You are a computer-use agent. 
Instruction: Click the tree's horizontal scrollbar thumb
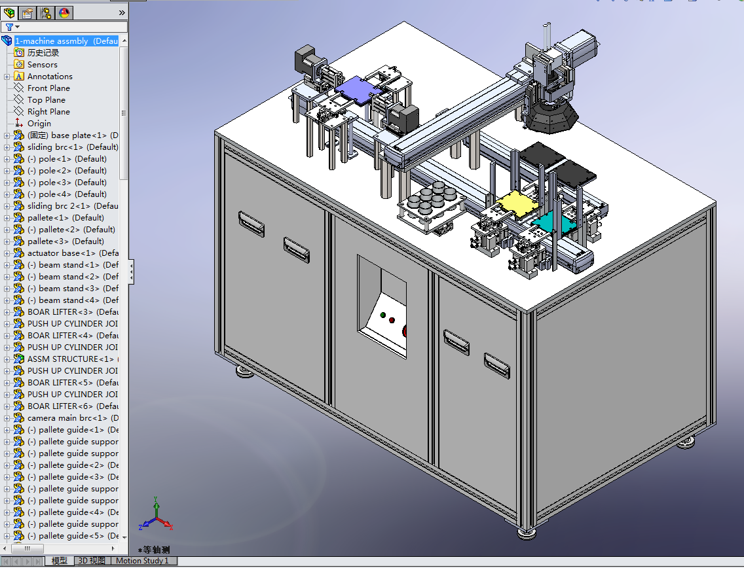(28, 548)
